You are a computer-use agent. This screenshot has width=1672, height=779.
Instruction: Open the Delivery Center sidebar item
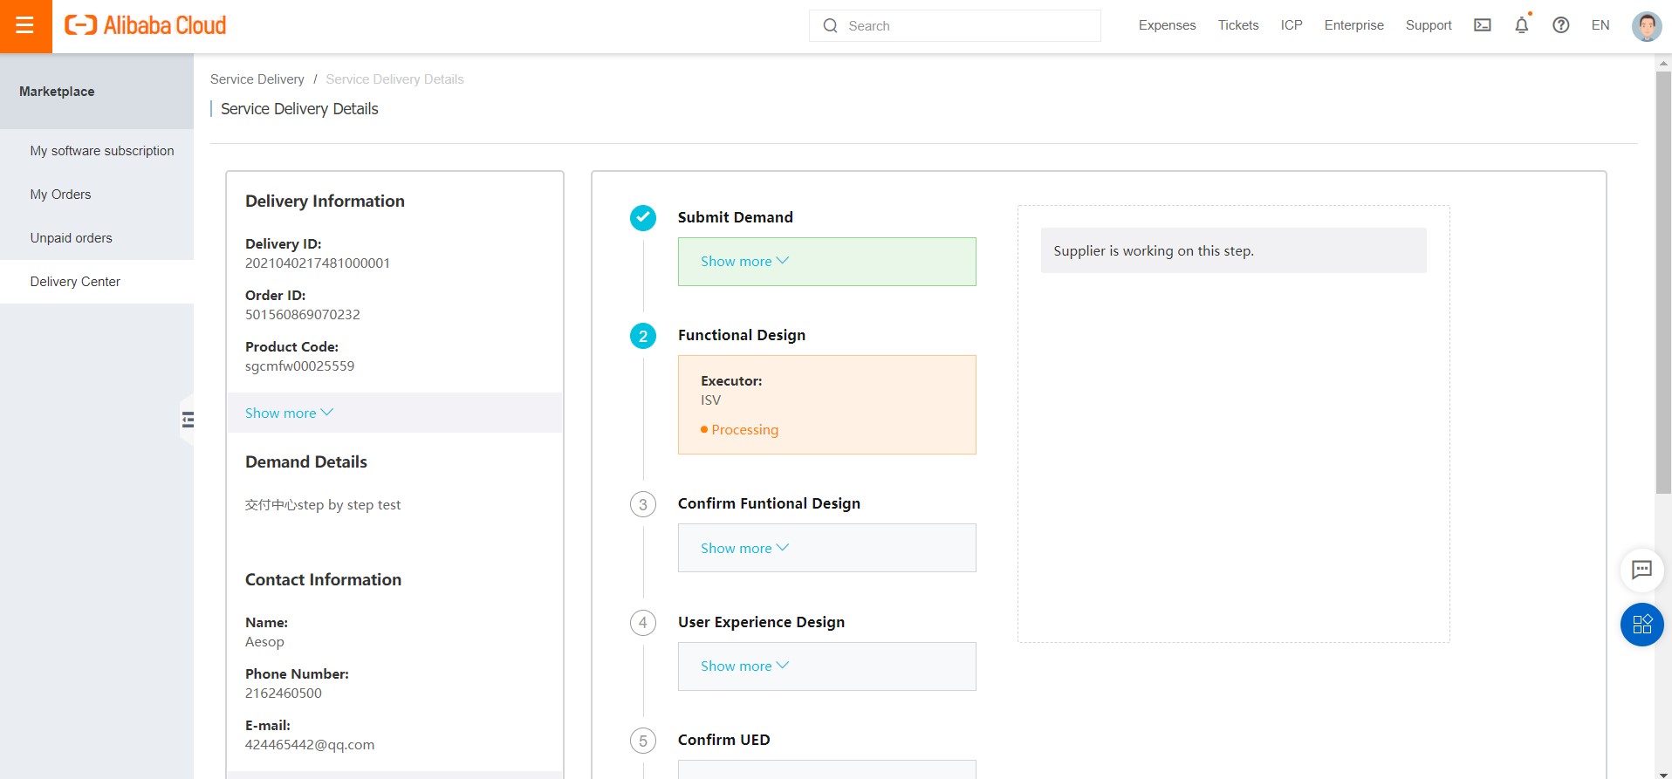[x=75, y=282]
